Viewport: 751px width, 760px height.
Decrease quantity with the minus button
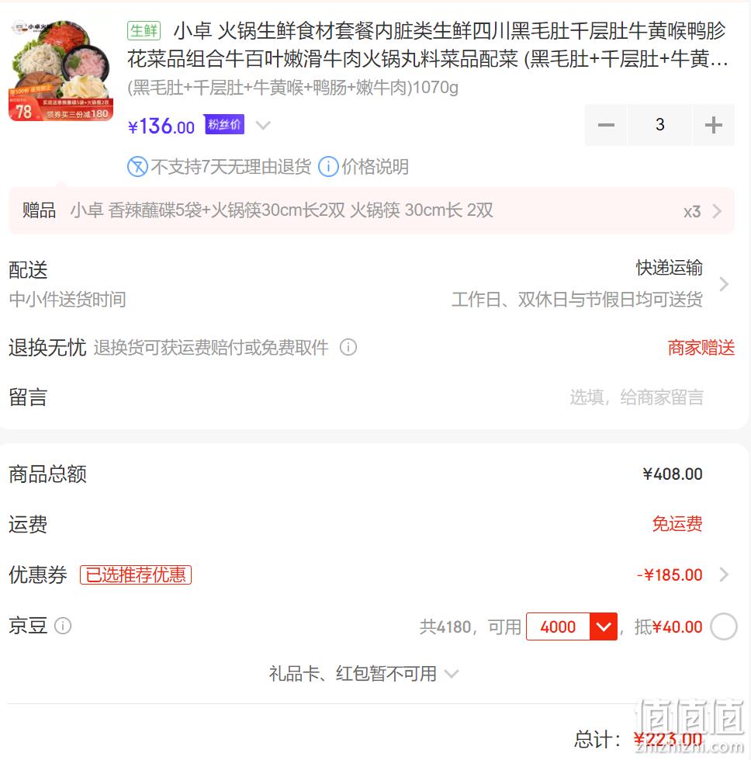click(606, 125)
